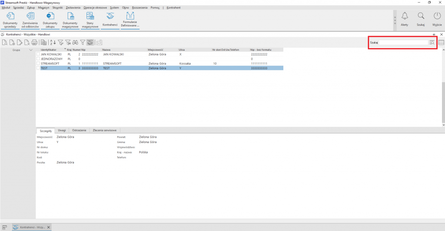Open the Sprzedaż menu
This screenshot has height=231, width=445.
pyautogui.click(x=18, y=8)
